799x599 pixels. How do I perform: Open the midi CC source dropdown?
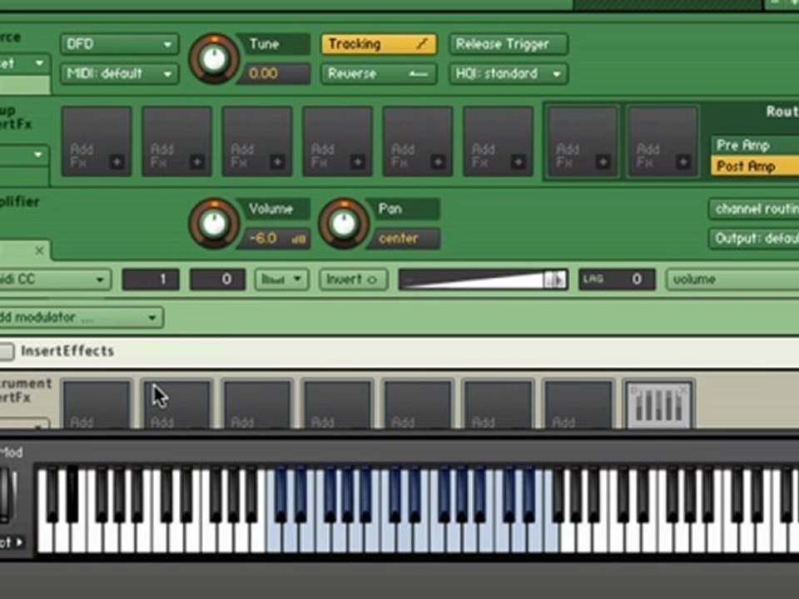point(54,280)
